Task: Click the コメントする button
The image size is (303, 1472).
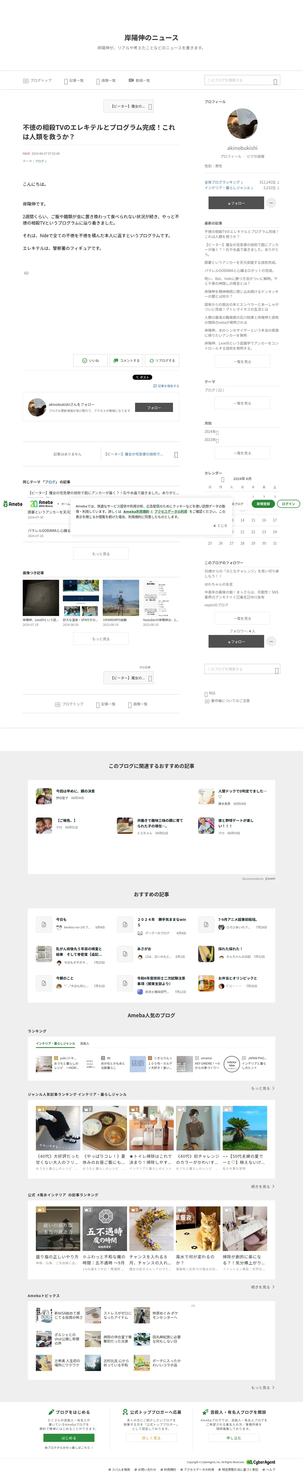Action: [126, 361]
